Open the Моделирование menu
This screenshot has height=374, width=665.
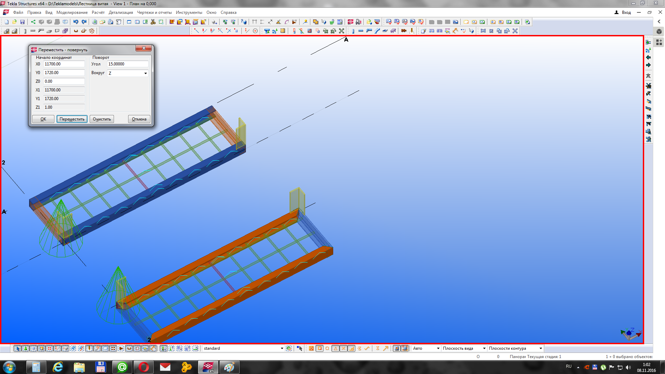[72, 12]
